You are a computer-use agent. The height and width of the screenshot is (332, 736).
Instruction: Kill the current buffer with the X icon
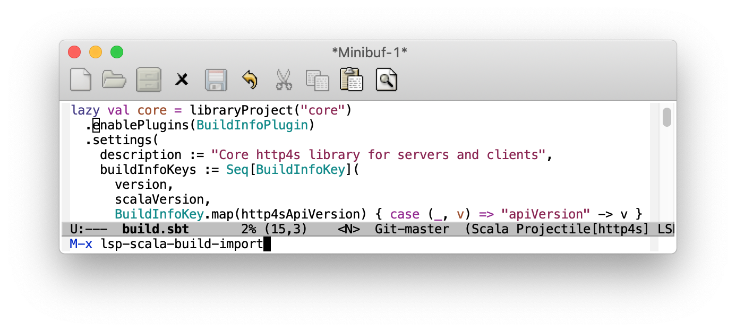pos(182,79)
